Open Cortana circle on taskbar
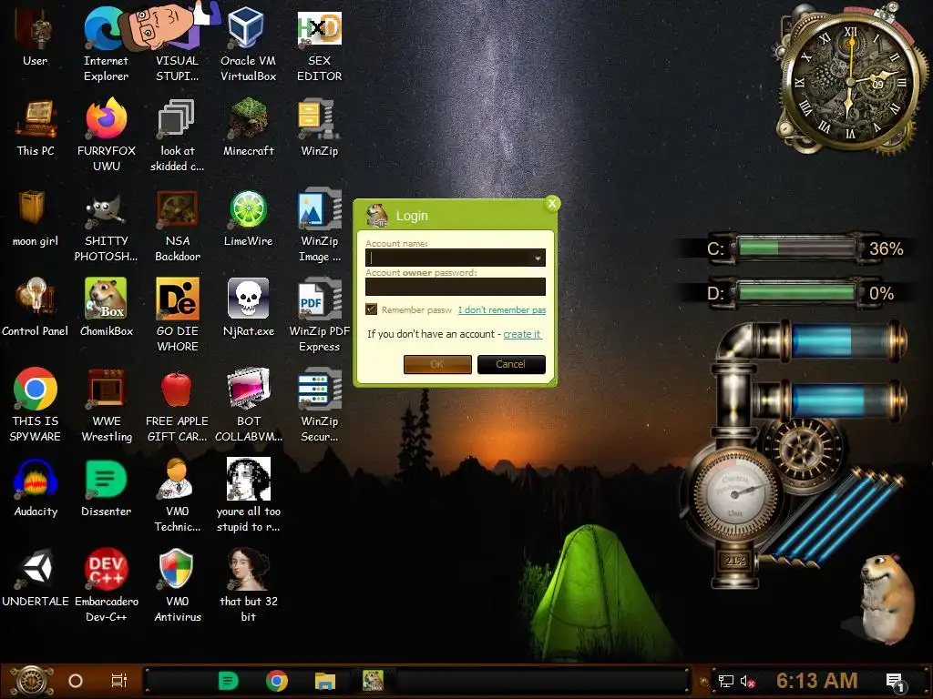The width and height of the screenshot is (933, 699). point(76,681)
